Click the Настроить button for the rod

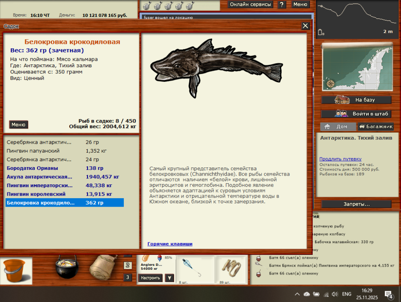click(x=150, y=278)
